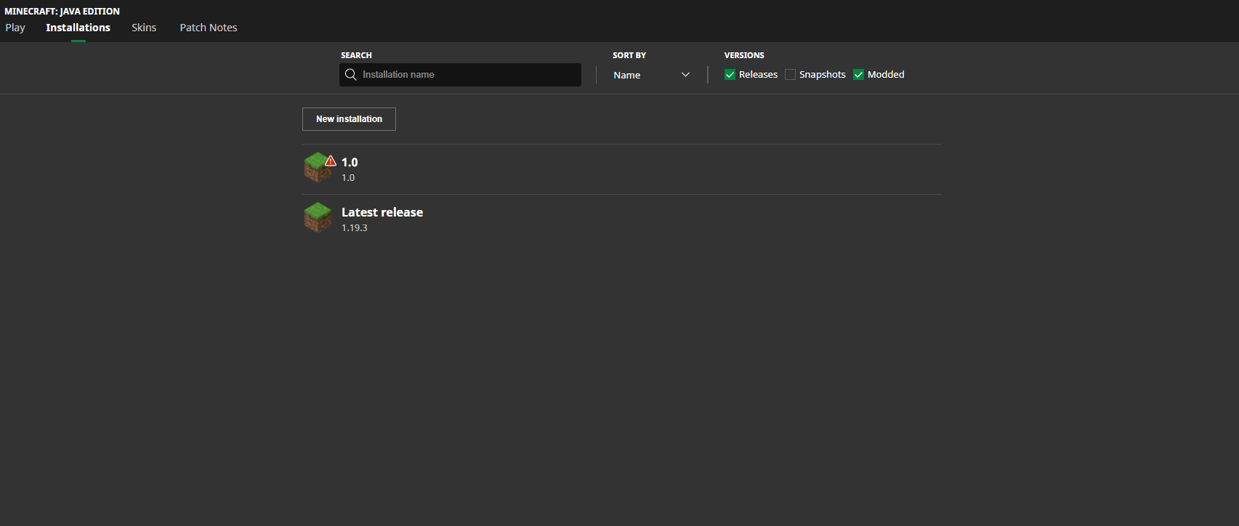Select the Latest release installation title
The image size is (1239, 526).
click(382, 212)
